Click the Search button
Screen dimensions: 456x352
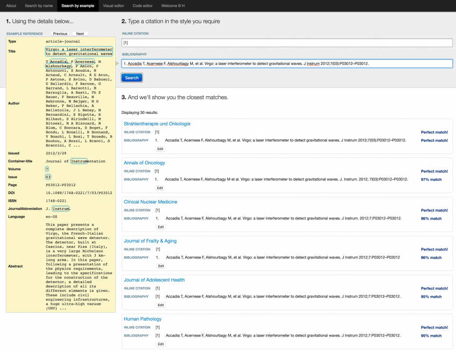tap(132, 77)
